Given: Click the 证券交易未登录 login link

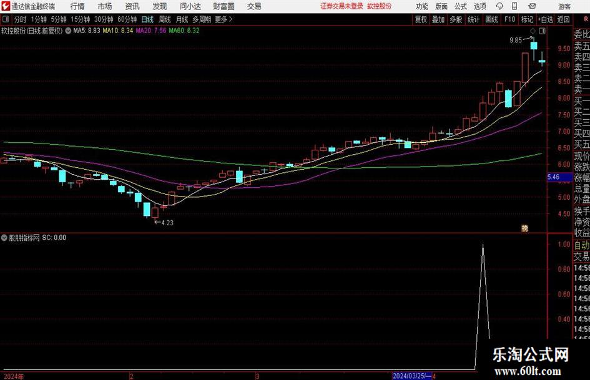Looking at the screenshot, I should (342, 6).
